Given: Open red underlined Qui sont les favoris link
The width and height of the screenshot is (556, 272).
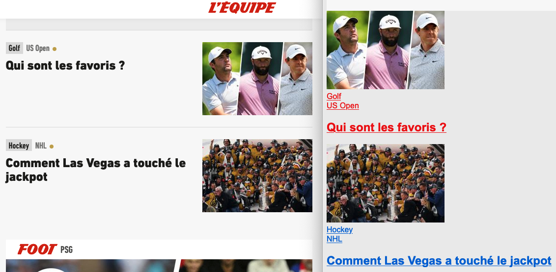Looking at the screenshot, I should 386,127.
